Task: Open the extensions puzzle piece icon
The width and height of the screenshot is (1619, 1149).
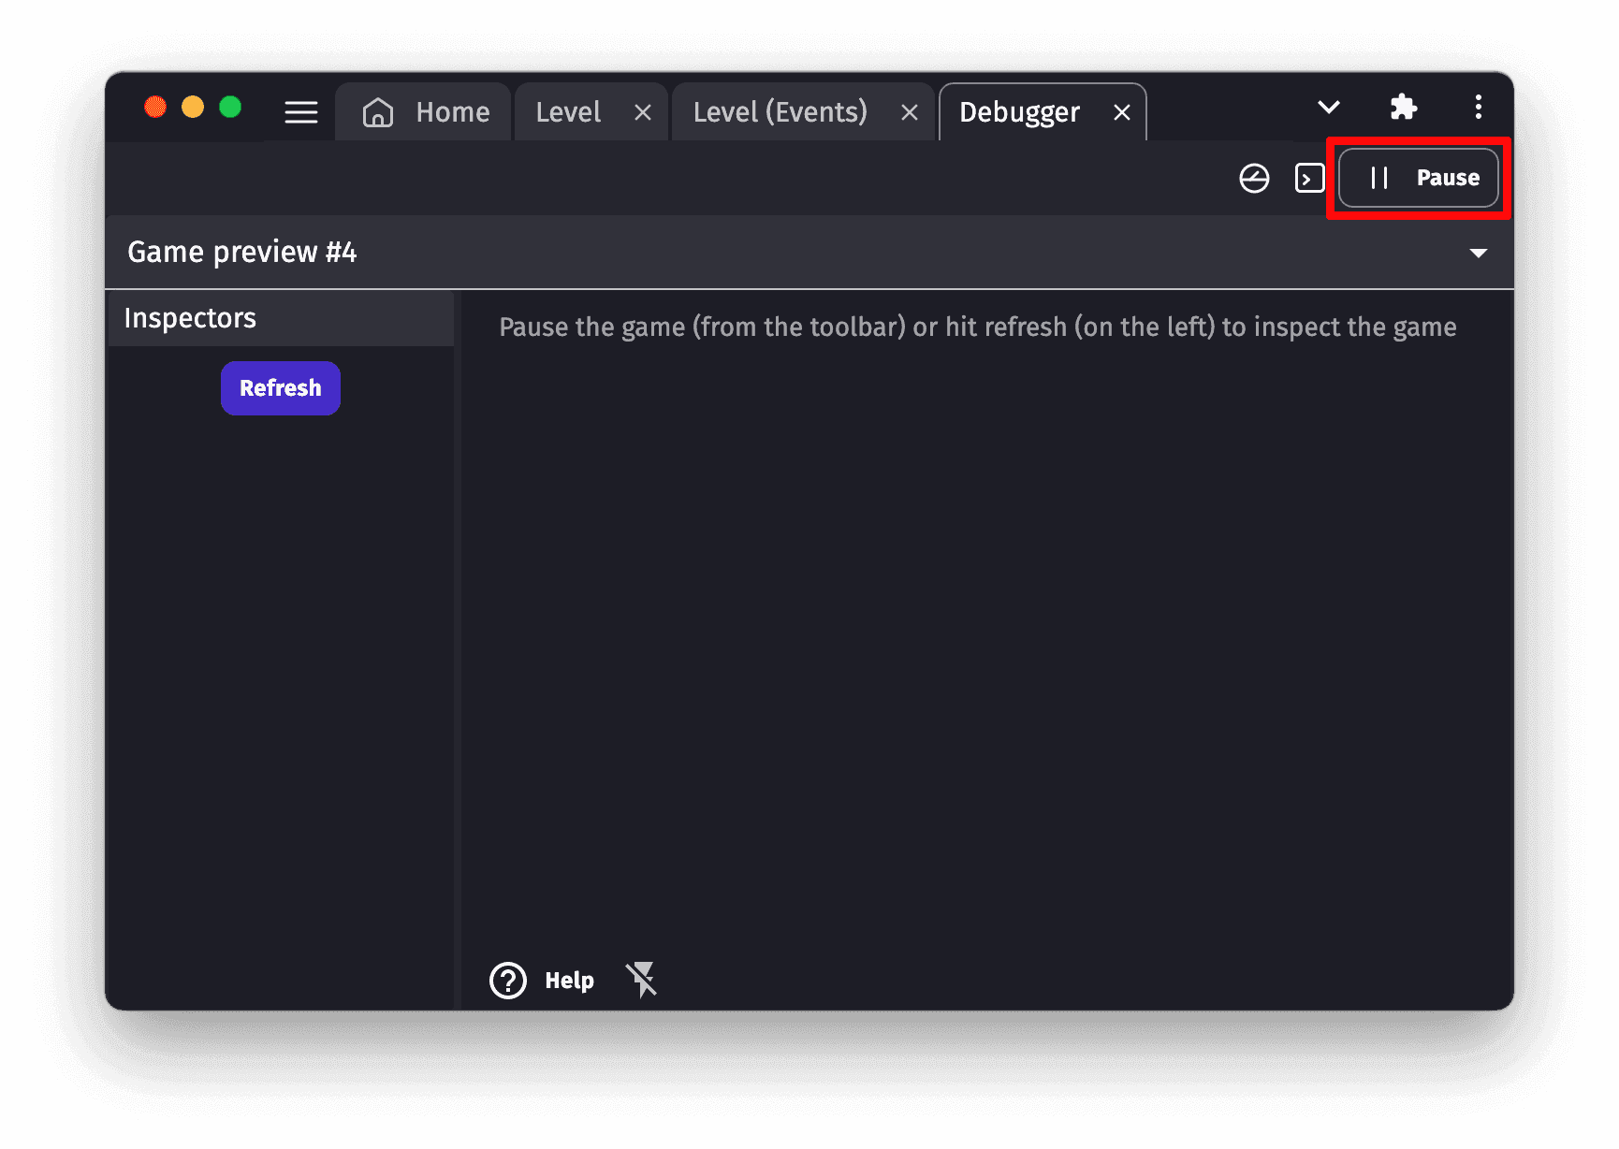Action: pos(1403,107)
